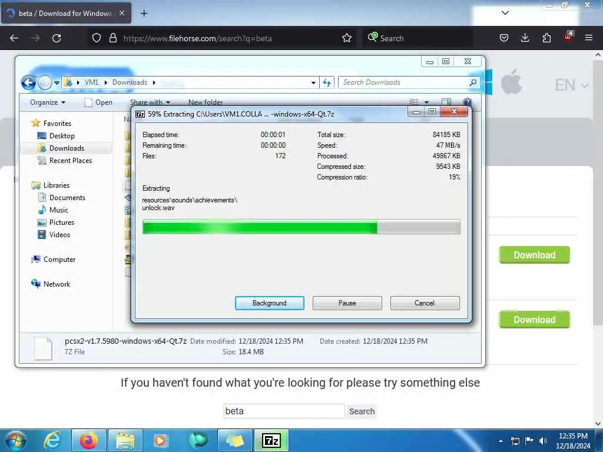Click the Firefox Search box
This screenshot has height=452, width=603.
[x=418, y=38]
